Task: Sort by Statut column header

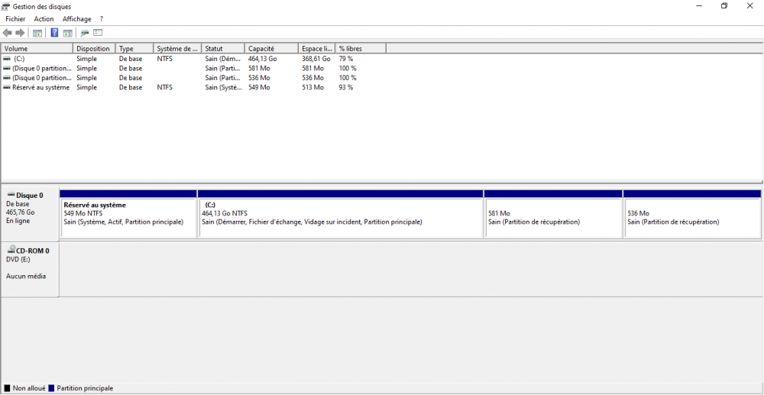Action: click(x=222, y=49)
